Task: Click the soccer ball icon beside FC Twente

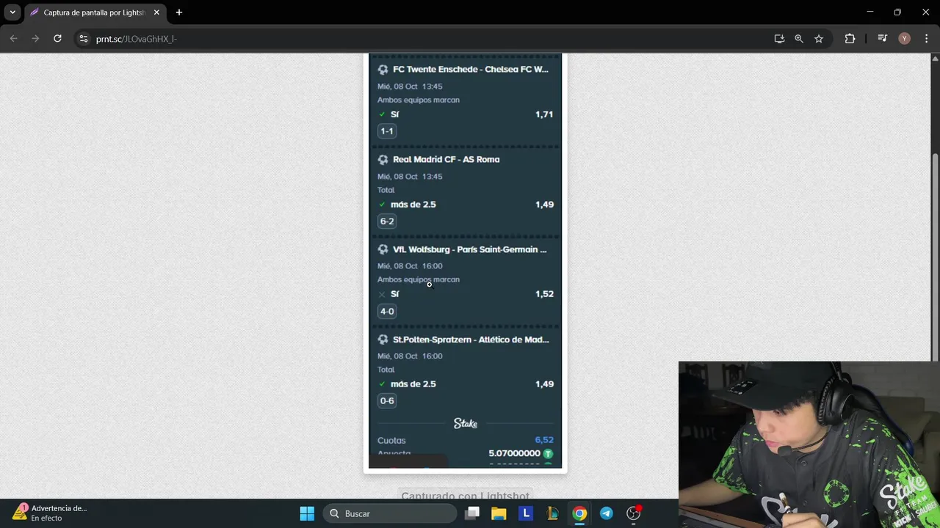Action: (383, 70)
